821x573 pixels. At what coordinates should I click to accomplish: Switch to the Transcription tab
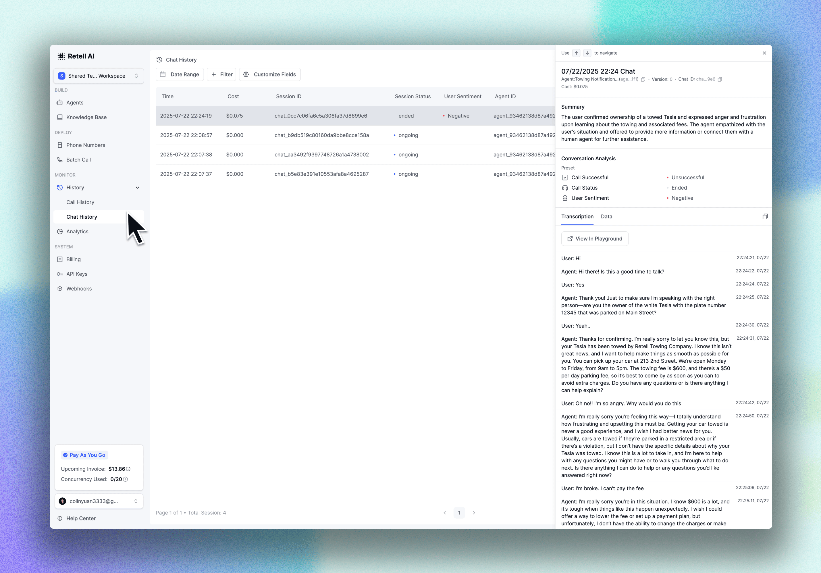577,217
